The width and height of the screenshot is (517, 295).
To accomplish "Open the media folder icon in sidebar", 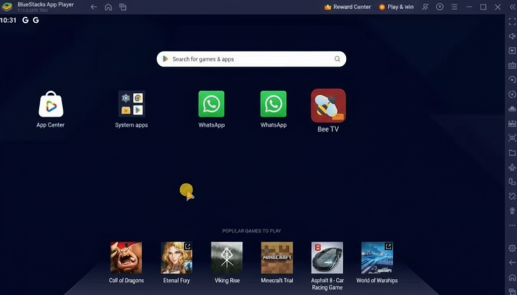I will point(512,153).
